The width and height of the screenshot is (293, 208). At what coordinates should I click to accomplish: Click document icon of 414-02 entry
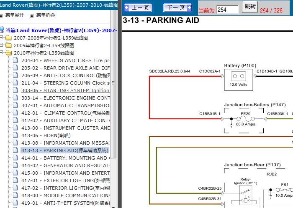[x=15, y=165]
